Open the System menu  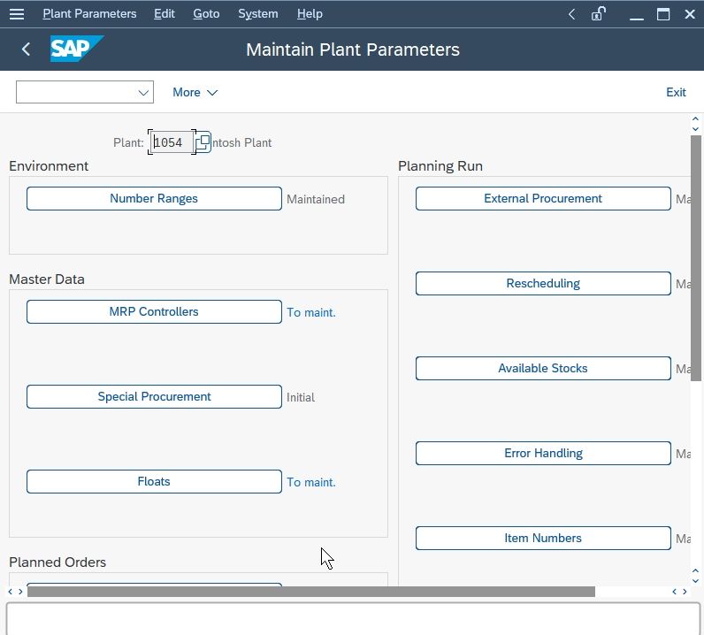(257, 14)
